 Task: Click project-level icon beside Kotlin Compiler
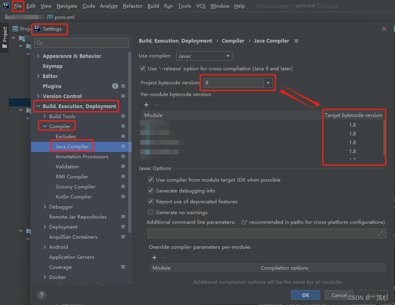(123, 197)
